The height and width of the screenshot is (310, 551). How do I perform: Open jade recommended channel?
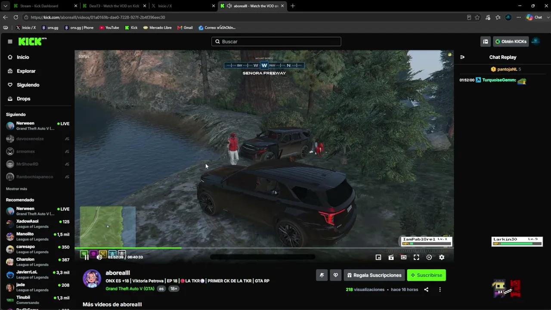click(x=37, y=287)
